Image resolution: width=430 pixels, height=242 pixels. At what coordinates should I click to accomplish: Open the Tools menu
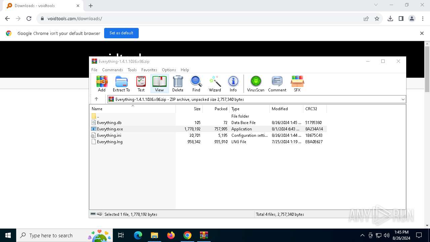[x=132, y=70]
